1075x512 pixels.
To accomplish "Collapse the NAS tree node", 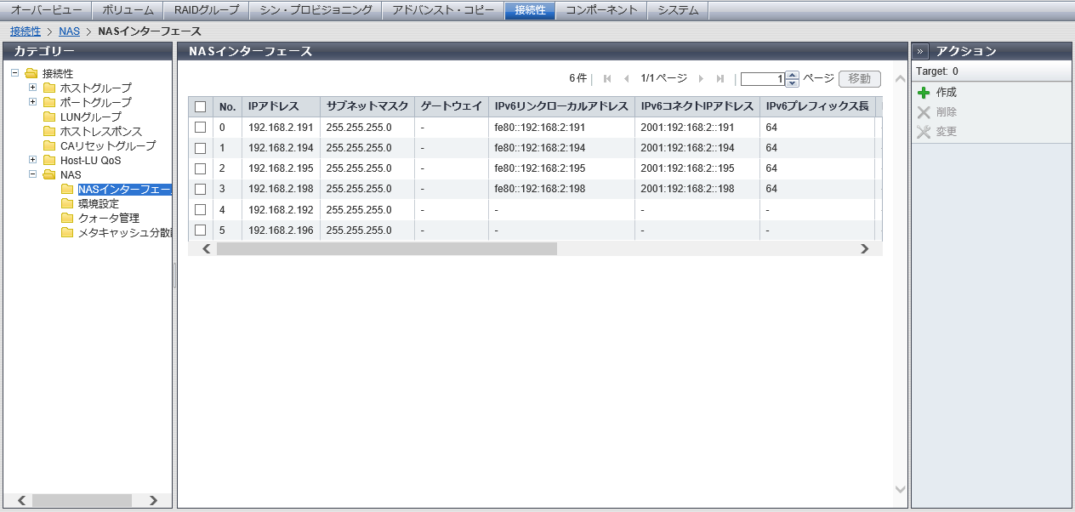I will click(32, 174).
